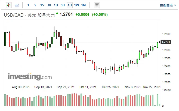Viewport: 179px width, 111px height.
Task: Click the first green volume bar
Action: (x=5, y=100)
